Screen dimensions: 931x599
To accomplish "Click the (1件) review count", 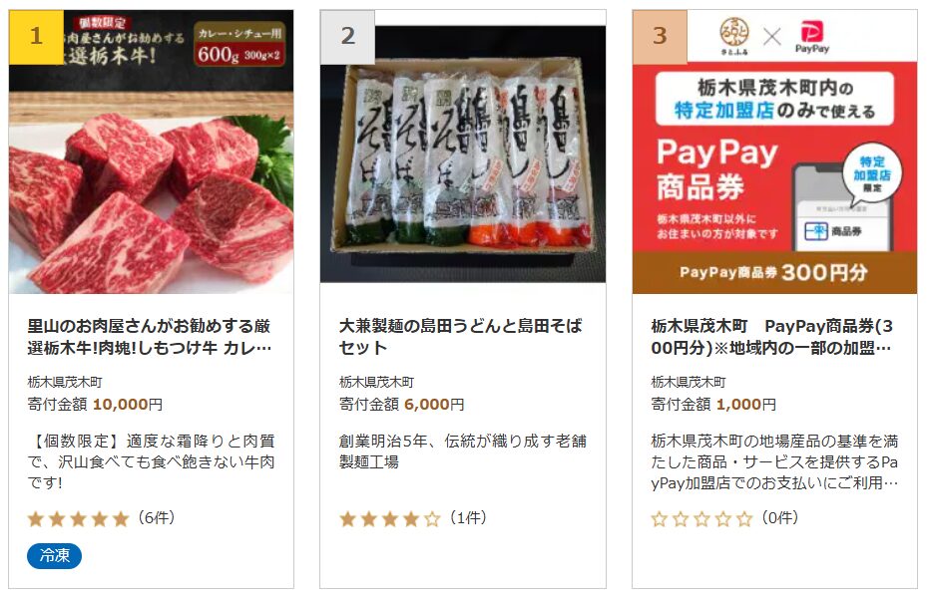I will click(468, 517).
